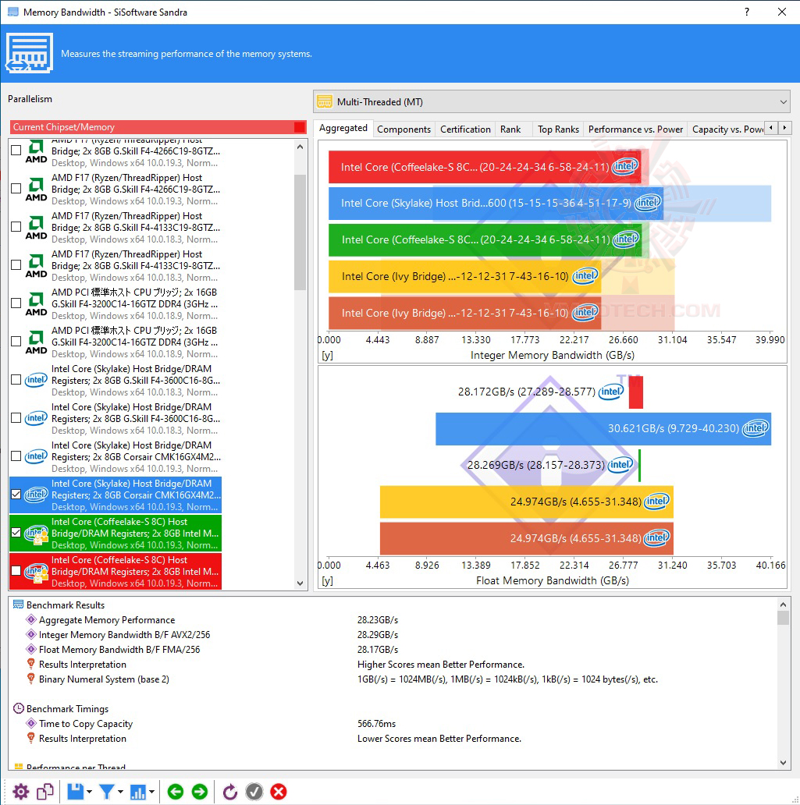Click the Intel logo on the 30.621GB/s float bar
The width and height of the screenshot is (800, 805).
coord(756,427)
